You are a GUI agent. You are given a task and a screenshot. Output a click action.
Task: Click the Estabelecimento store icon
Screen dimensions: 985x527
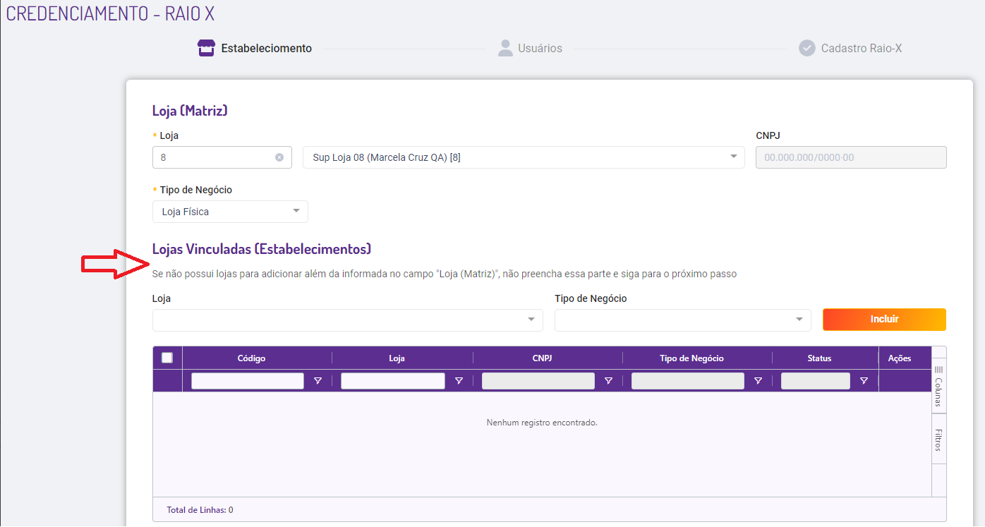click(x=205, y=49)
